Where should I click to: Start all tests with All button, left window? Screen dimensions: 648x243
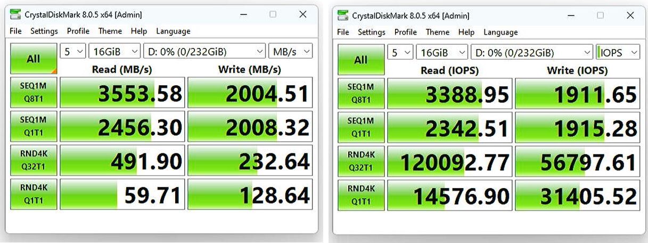point(34,59)
